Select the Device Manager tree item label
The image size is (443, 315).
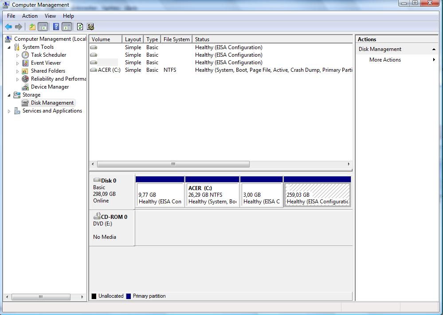(50, 87)
